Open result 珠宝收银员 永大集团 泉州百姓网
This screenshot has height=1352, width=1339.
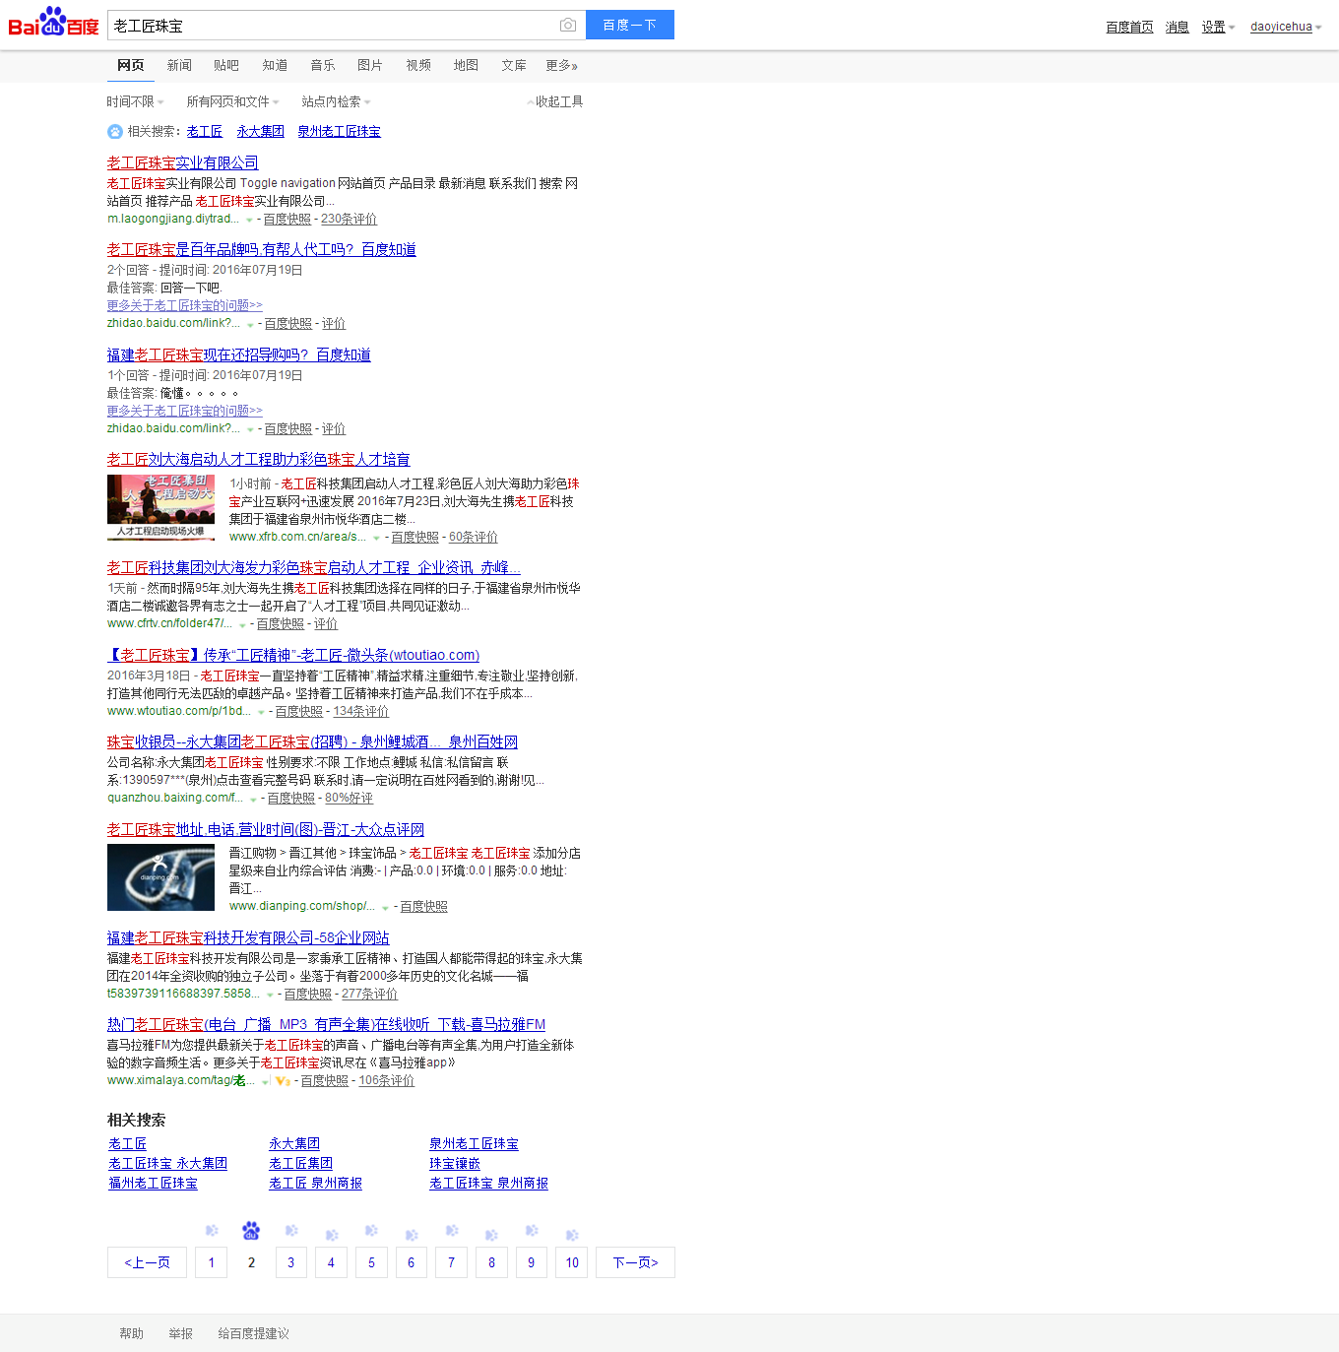pyautogui.click(x=312, y=741)
